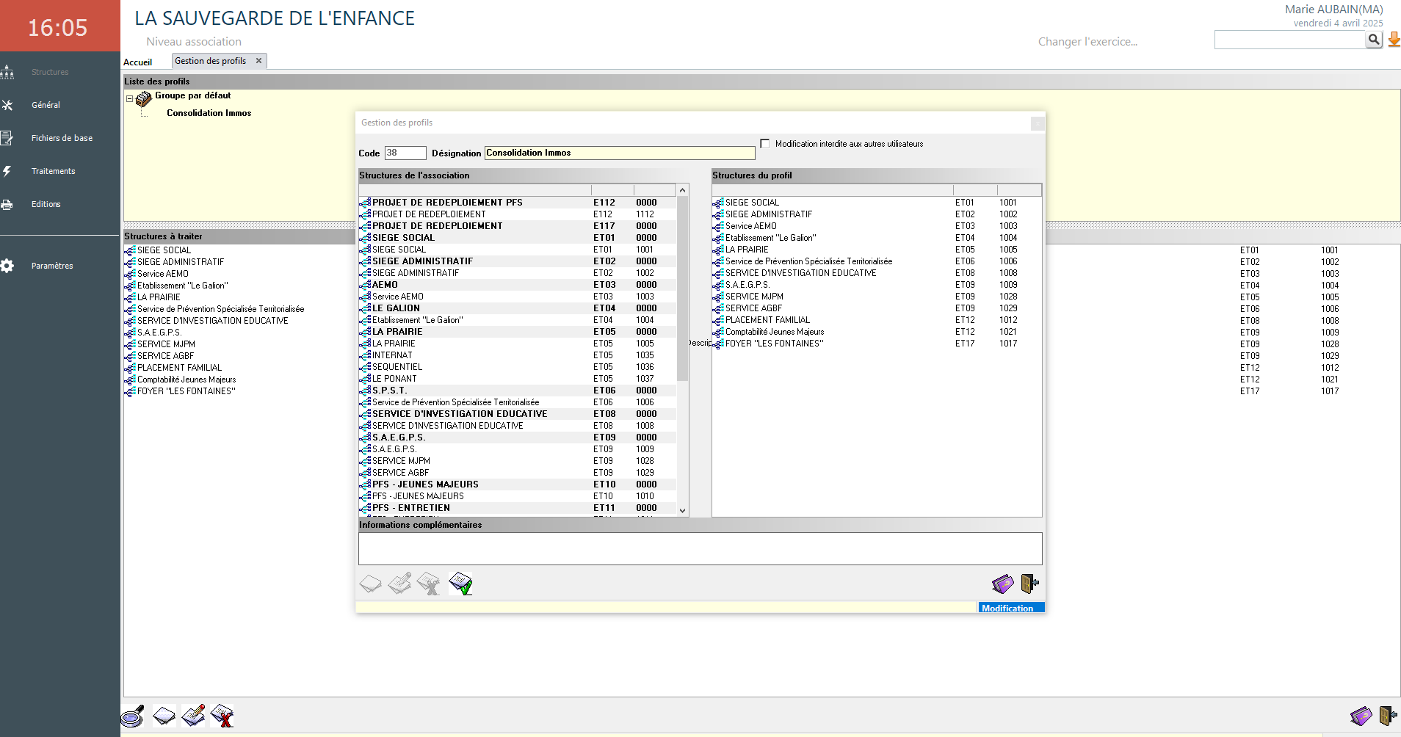
Task: Open the Fichiers de base menu
Action: [62, 138]
